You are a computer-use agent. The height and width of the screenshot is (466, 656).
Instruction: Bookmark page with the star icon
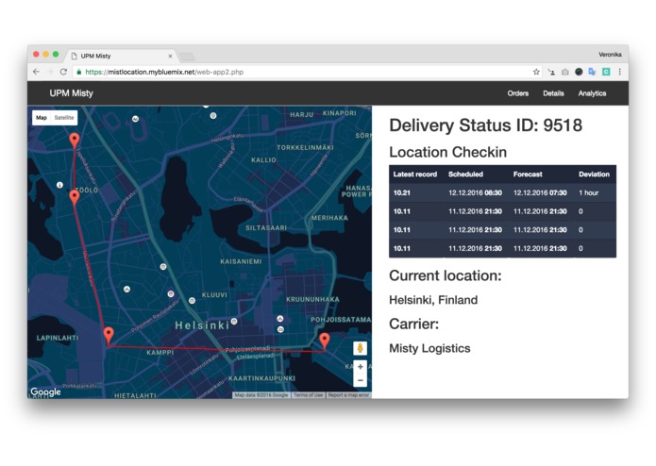536,72
